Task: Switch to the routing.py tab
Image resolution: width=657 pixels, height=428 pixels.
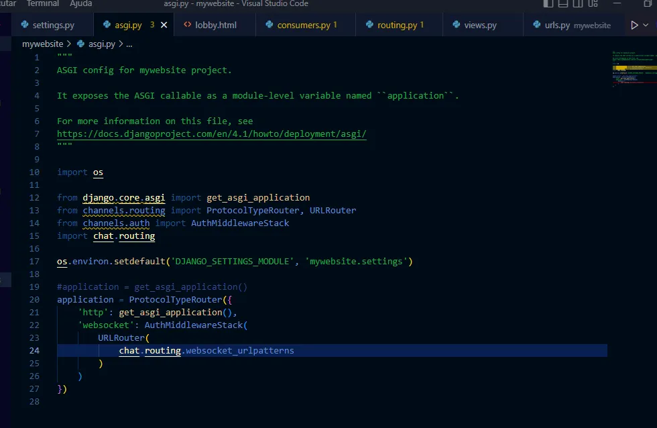Action: tap(397, 25)
